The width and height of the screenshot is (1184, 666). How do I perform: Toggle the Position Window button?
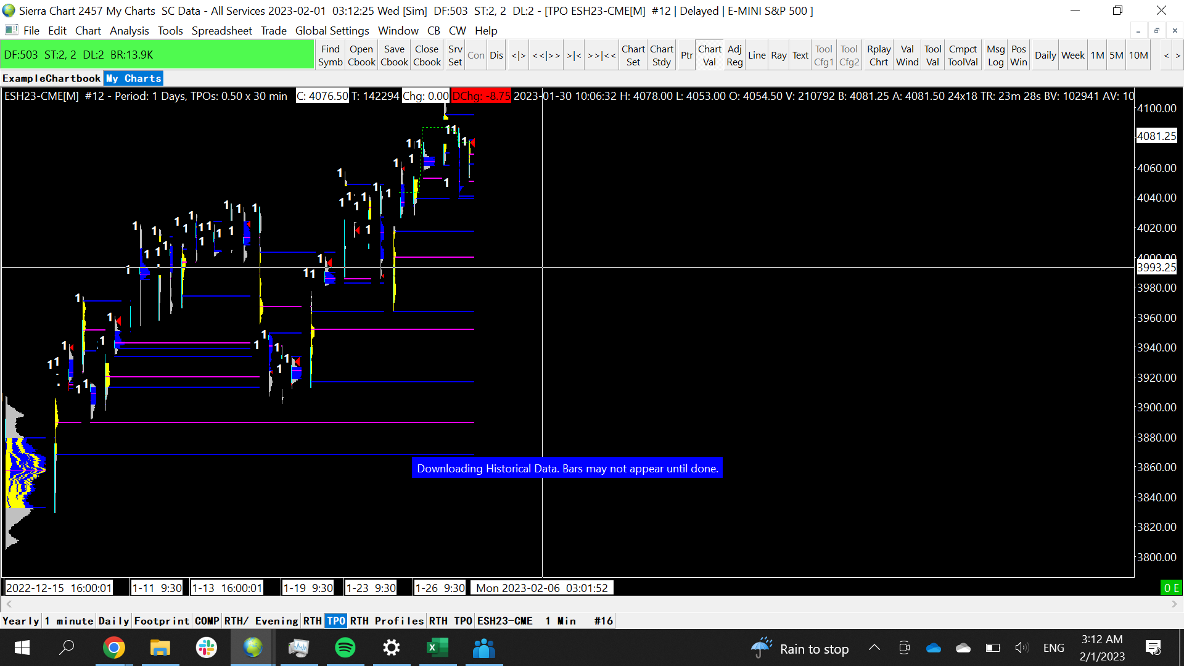coord(1019,55)
